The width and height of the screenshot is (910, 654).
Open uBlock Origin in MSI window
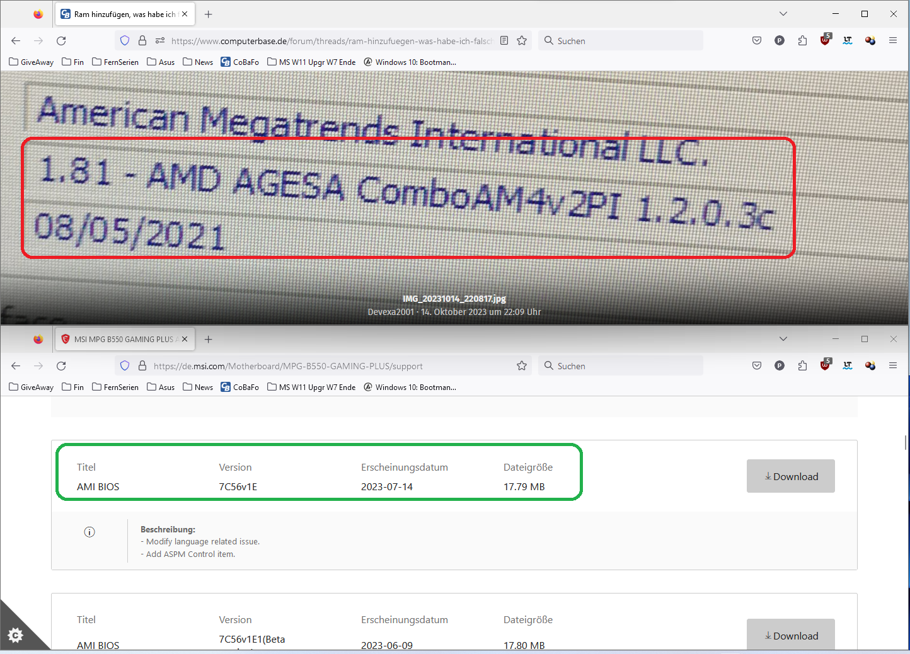825,365
